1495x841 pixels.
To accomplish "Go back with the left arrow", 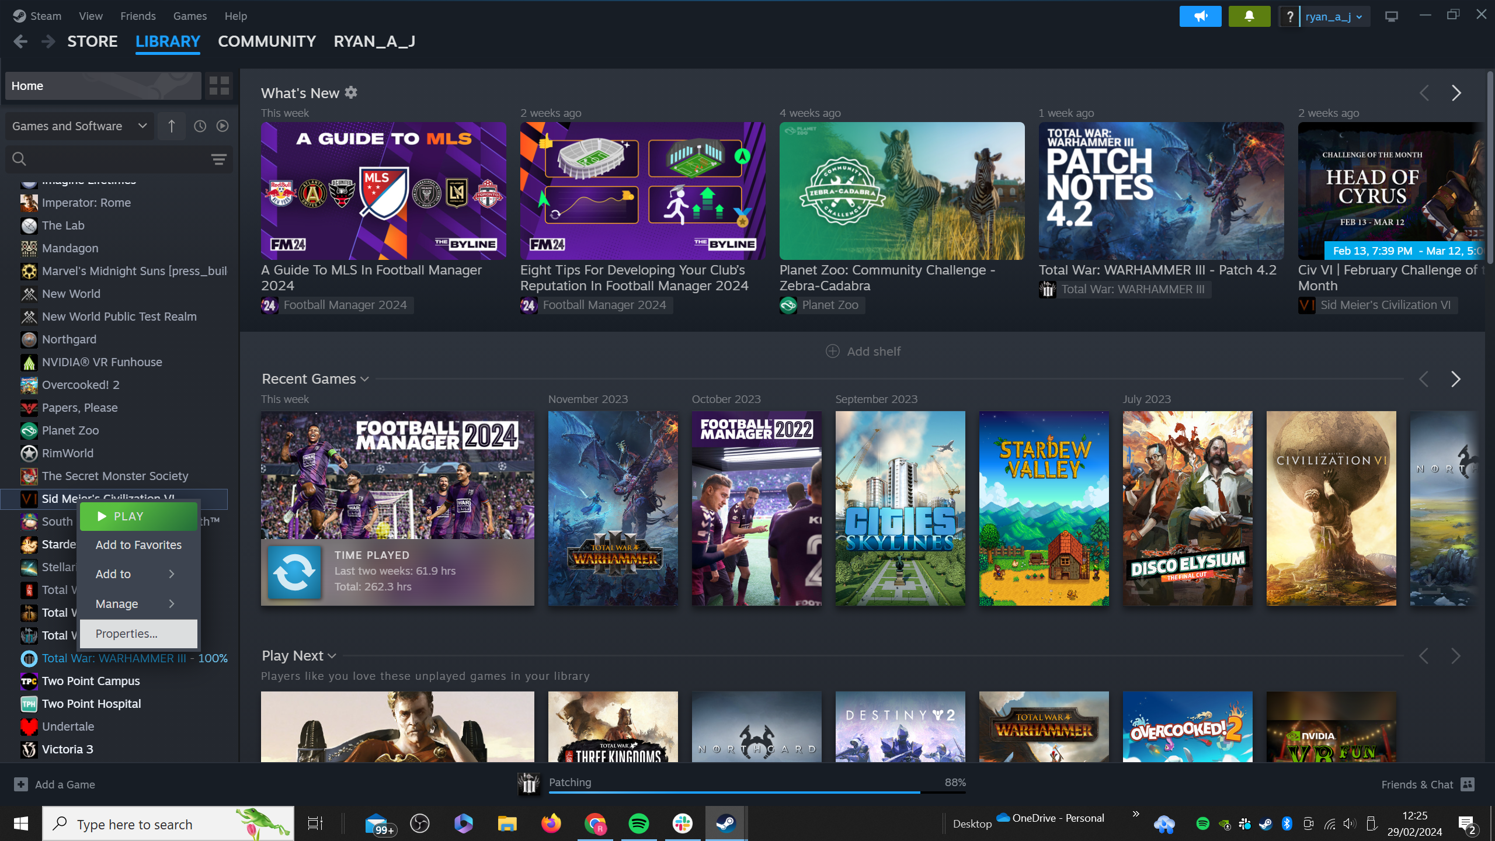I will point(20,41).
